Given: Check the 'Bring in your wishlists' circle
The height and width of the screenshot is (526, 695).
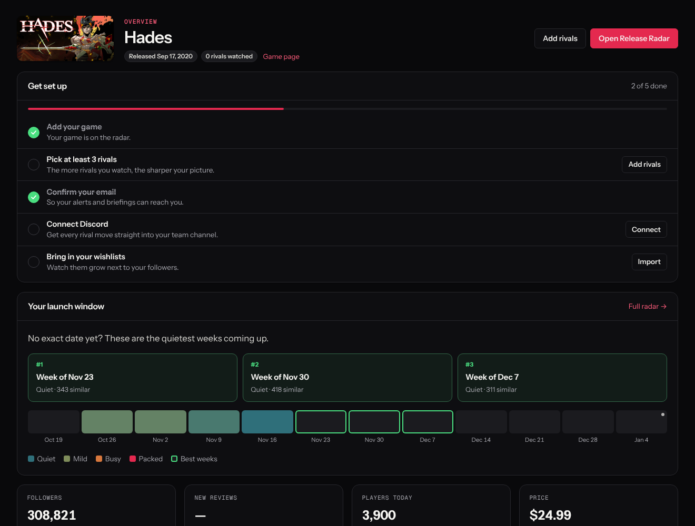Looking at the screenshot, I should click(34, 262).
